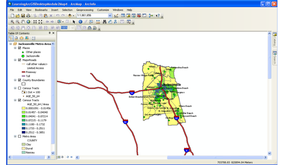Print the map using printer icon
Viewport: 294px width, 165px height.
tap(28, 15)
